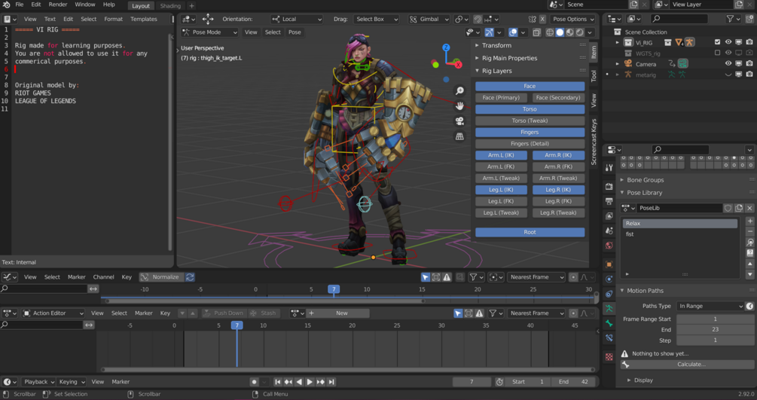Open the Select Box drag dropdown

coord(376,19)
